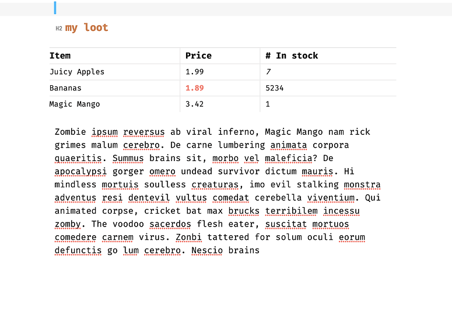Select the "Bananas" table cell
The width and height of the screenshot is (452, 321).
pos(65,88)
